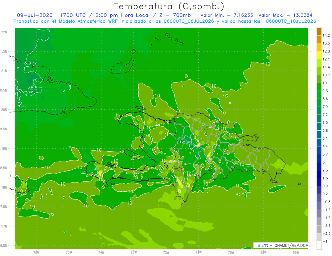The width and height of the screenshot is (332, 256).
Task: Click the 13.5 value on the color scale
Action: [x=326, y=43]
